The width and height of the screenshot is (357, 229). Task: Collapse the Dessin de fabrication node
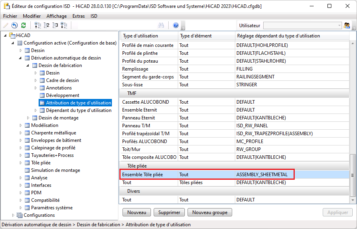pos(28,65)
